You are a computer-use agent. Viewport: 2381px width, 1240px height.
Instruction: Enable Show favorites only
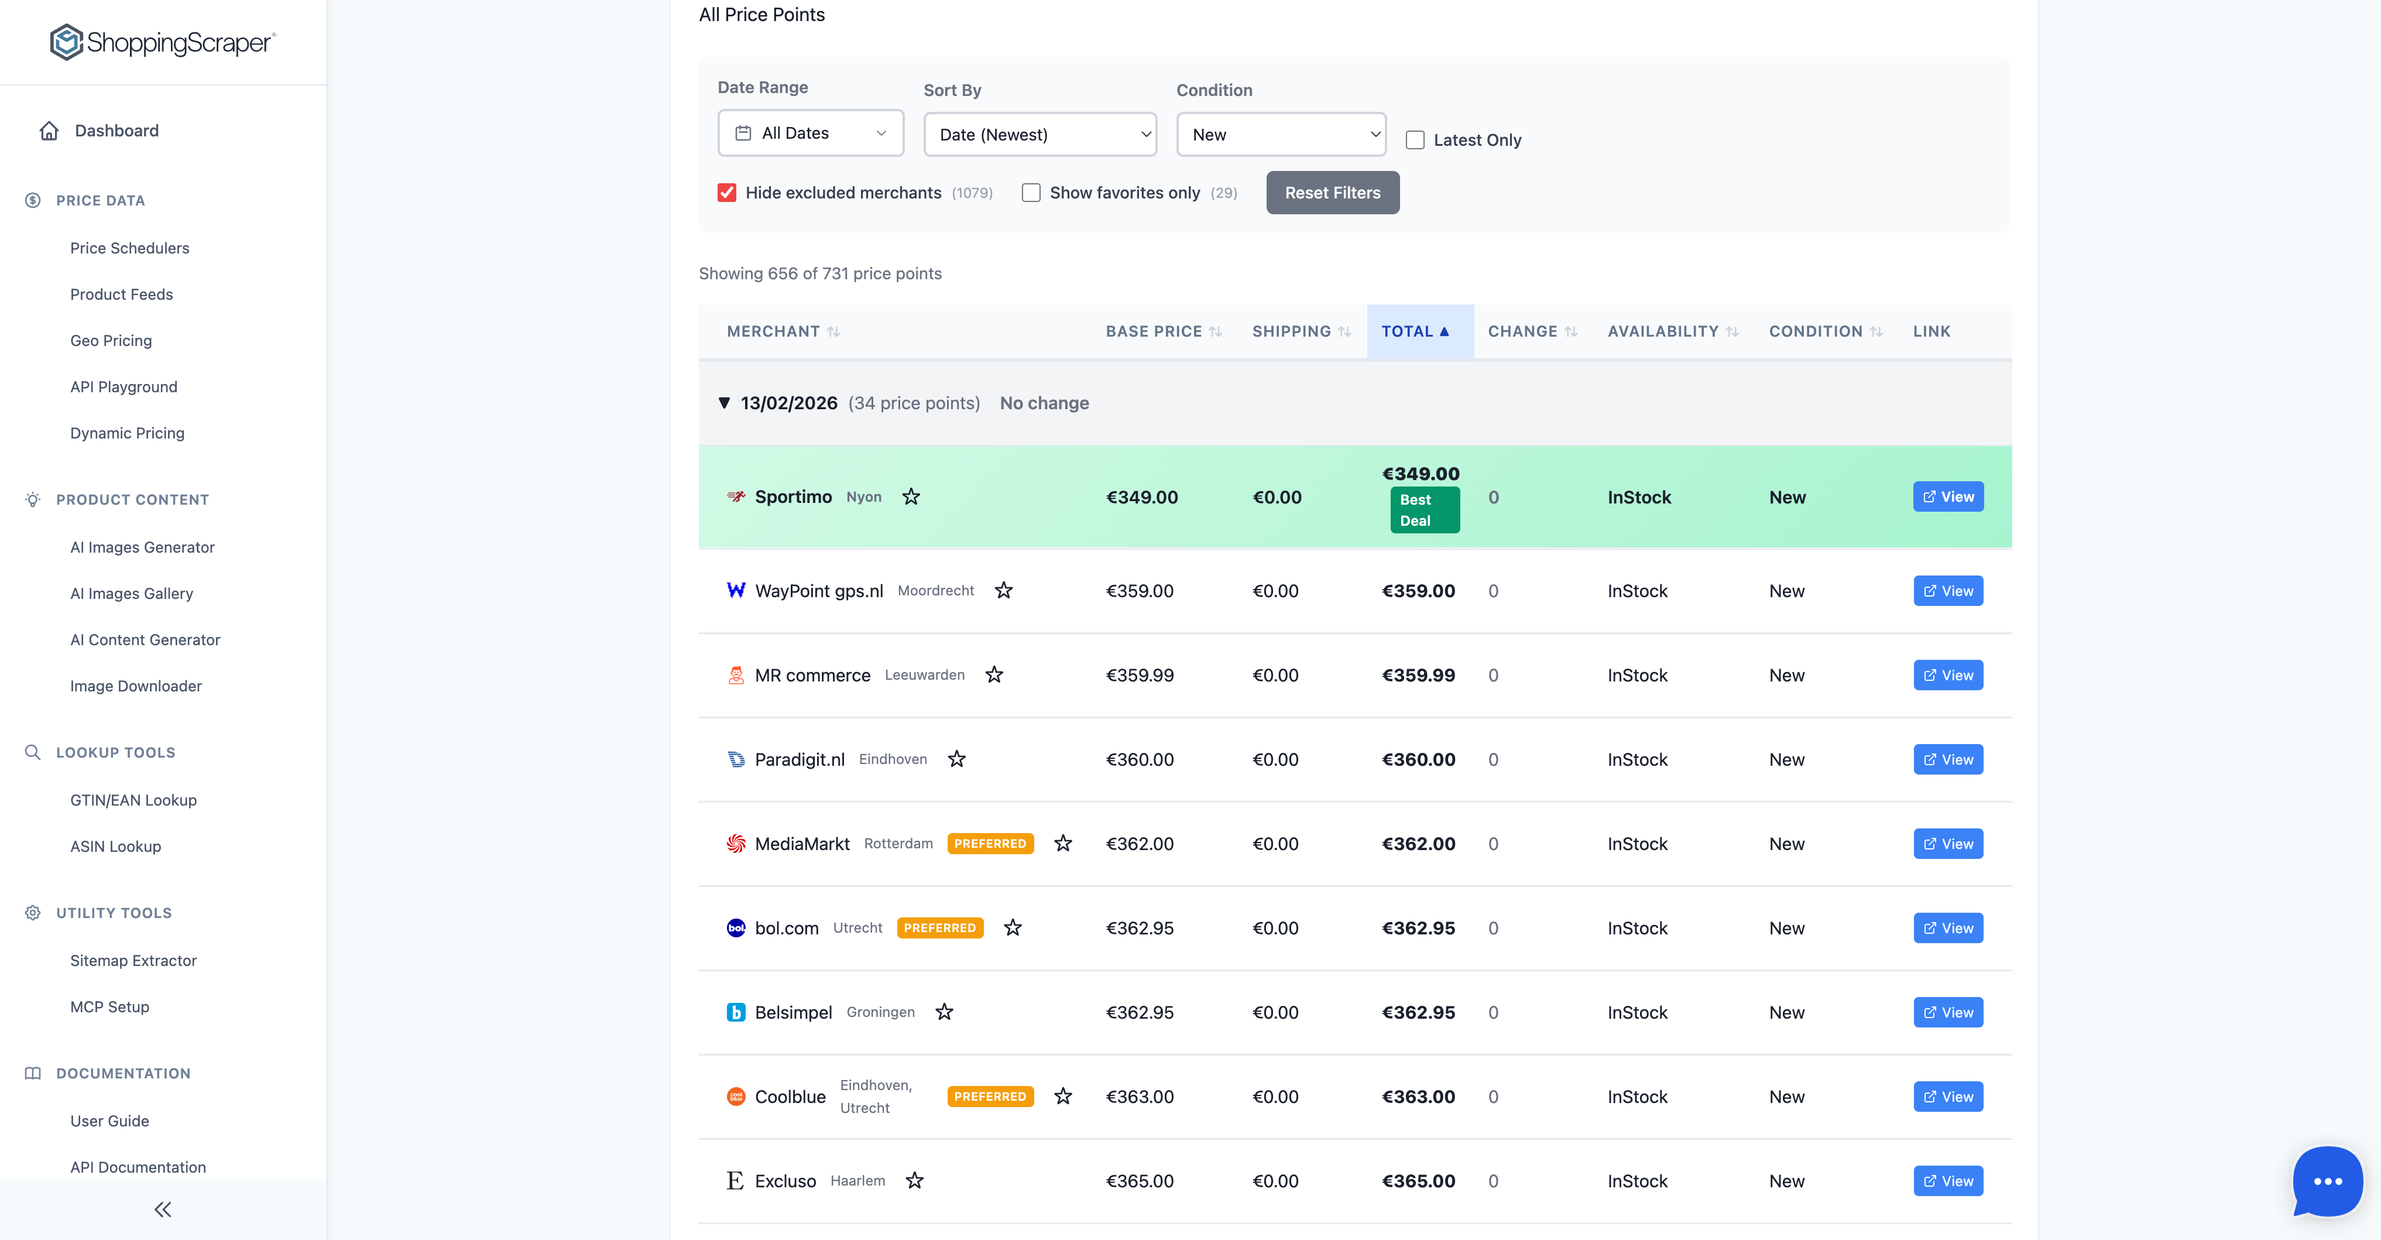[1031, 193]
